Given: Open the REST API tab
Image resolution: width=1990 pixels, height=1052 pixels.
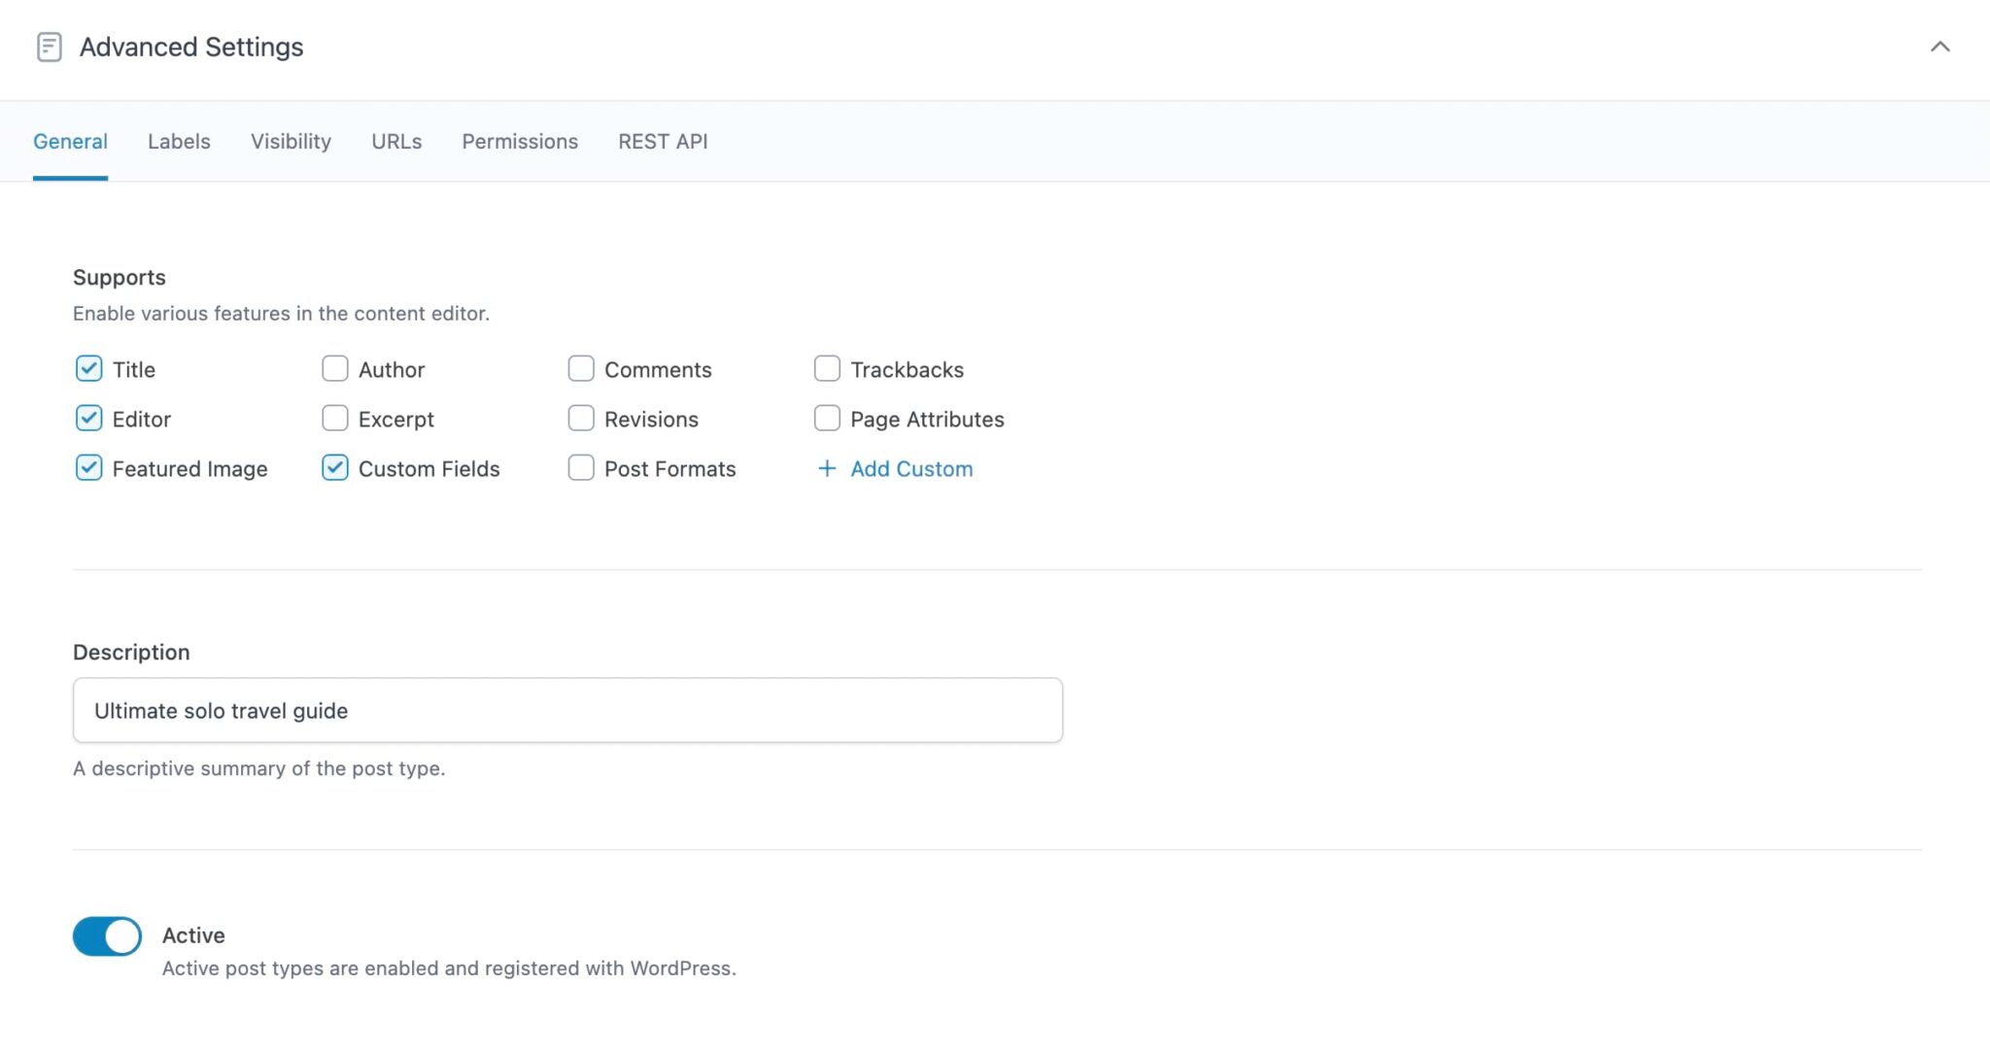Looking at the screenshot, I should tap(662, 141).
